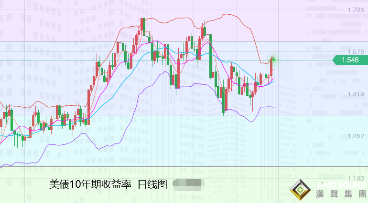Click the SINO SOUND watermark text
368x203 pixels.
point(341,185)
